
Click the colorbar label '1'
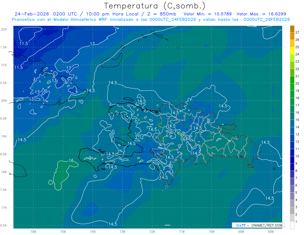[296, 222]
